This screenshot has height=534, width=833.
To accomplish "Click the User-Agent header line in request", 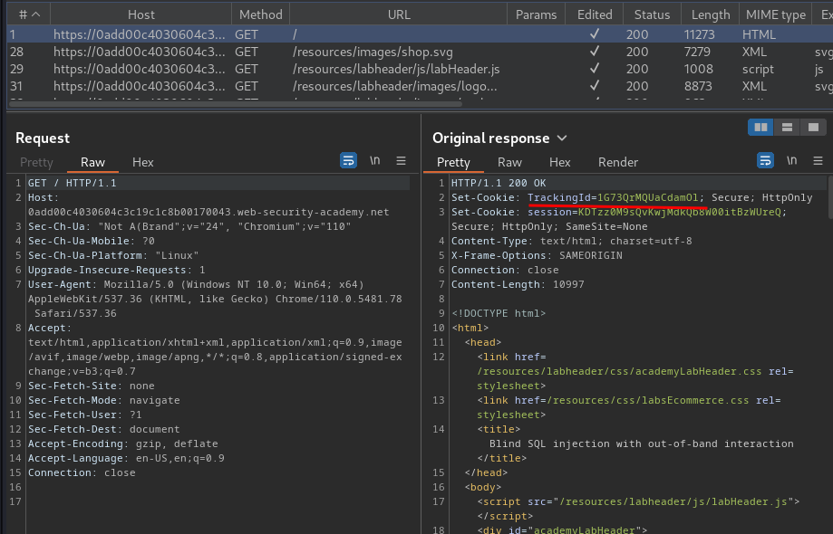I will pyautogui.click(x=215, y=299).
